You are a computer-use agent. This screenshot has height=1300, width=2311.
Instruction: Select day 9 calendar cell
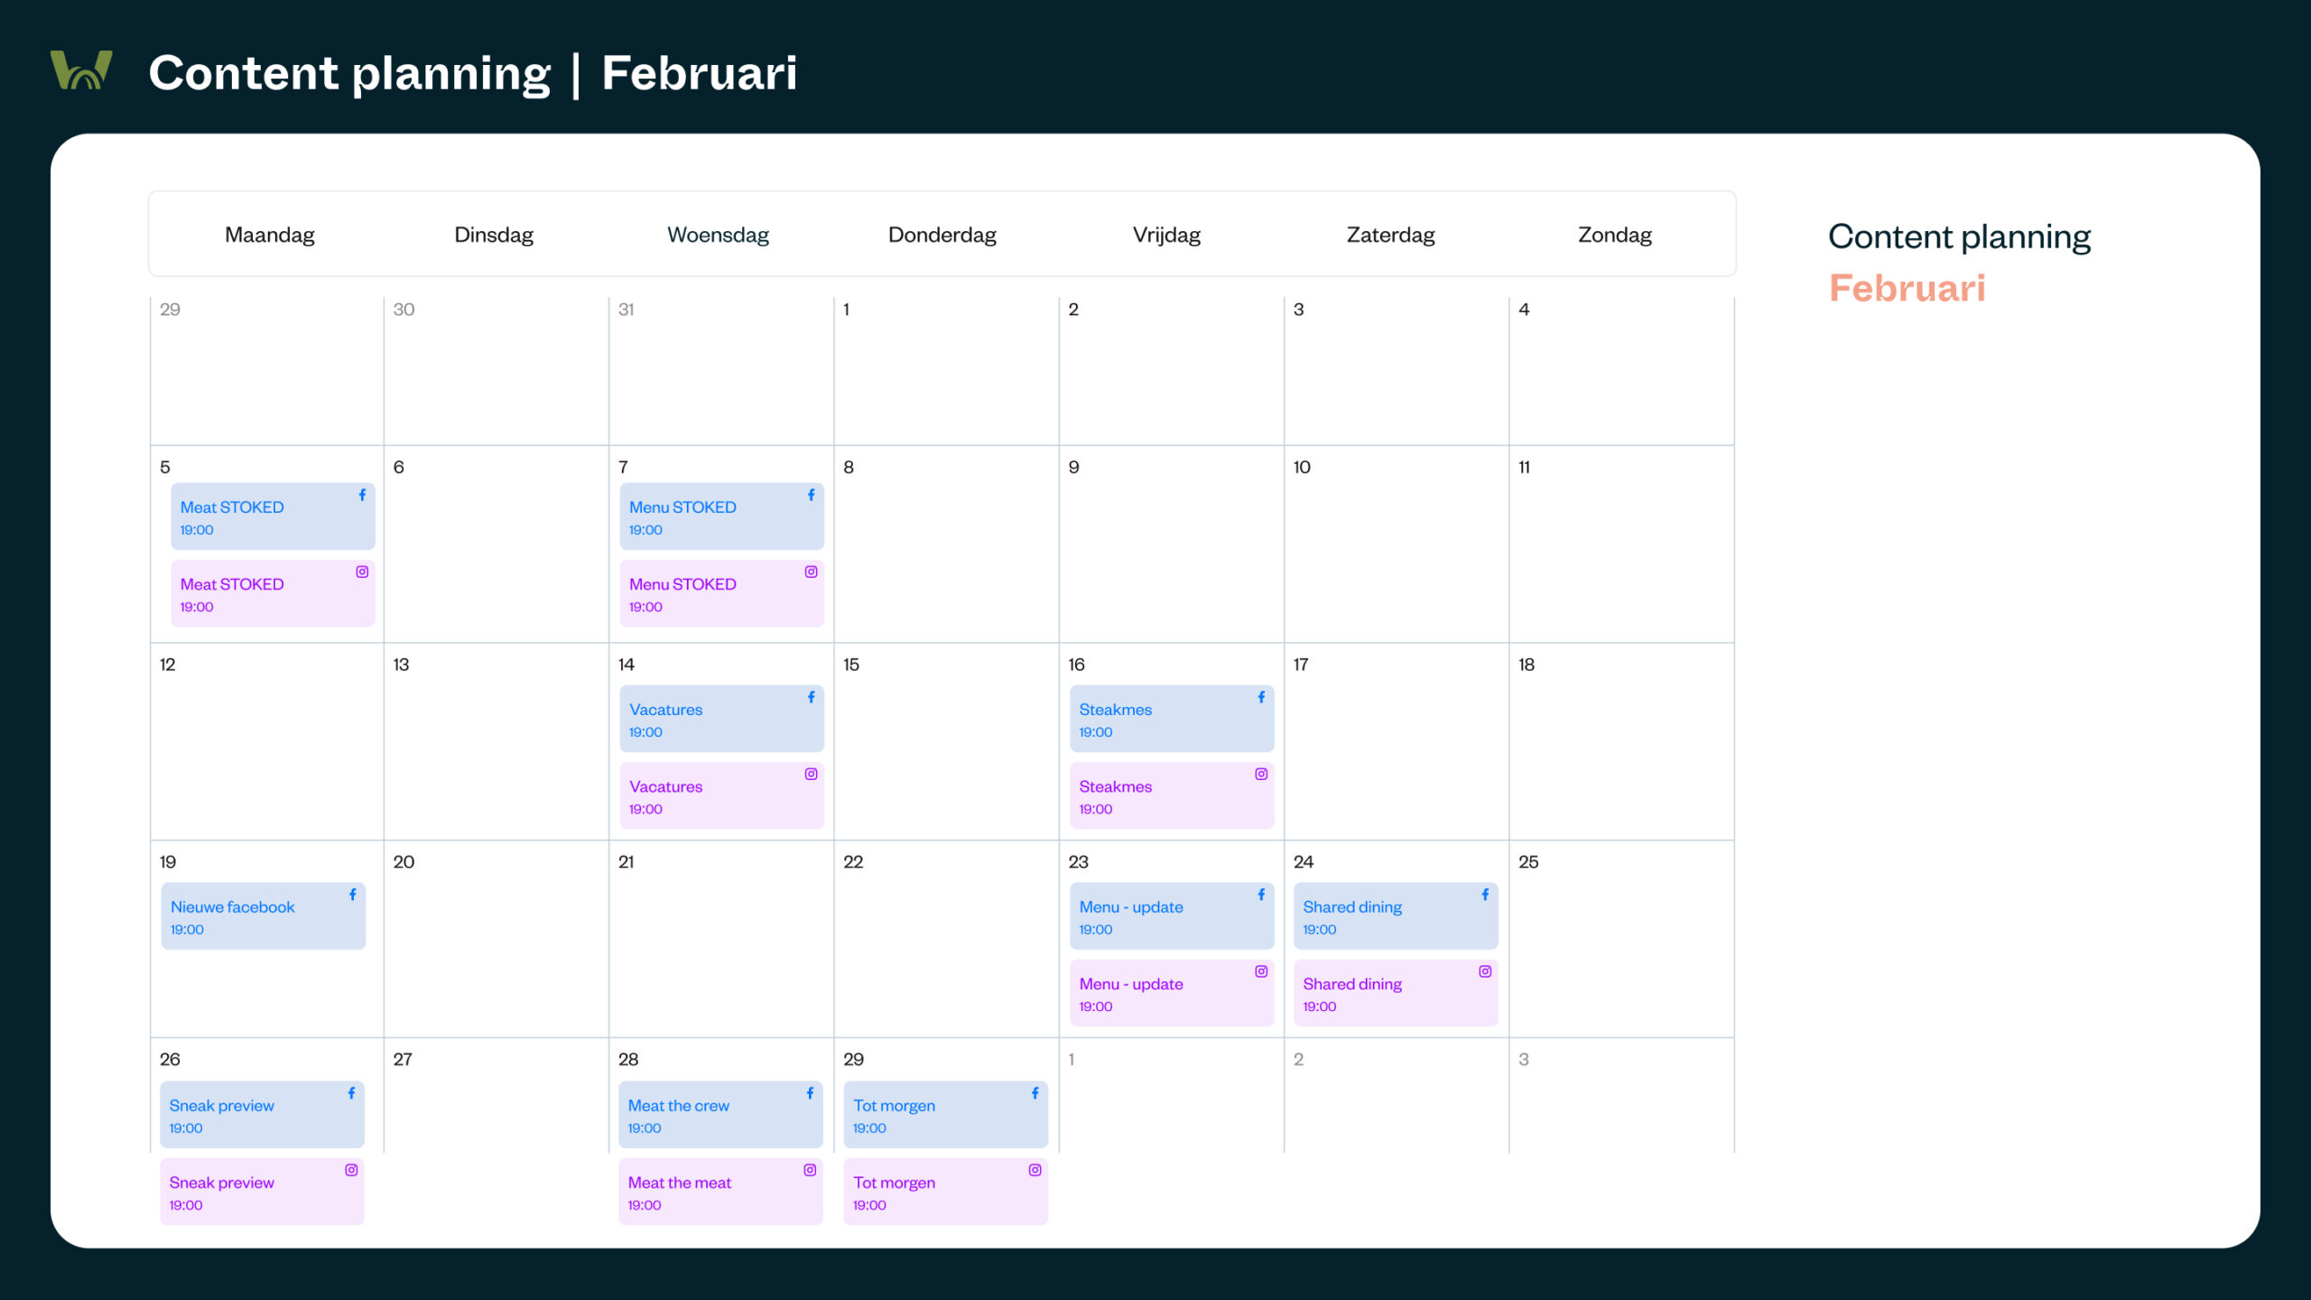pyautogui.click(x=1171, y=543)
